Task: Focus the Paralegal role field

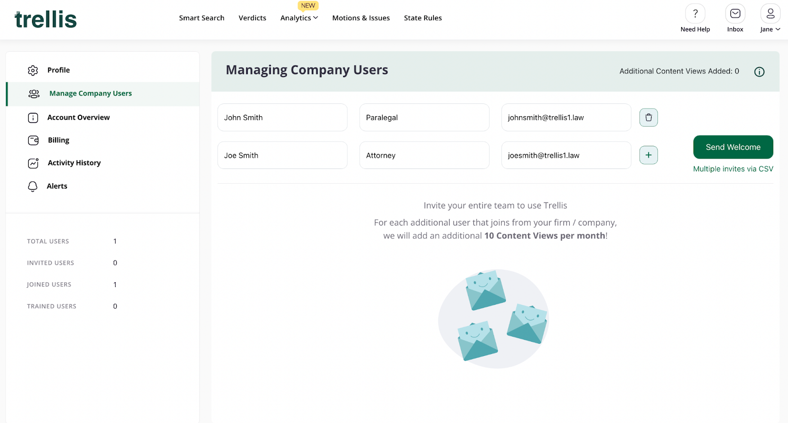Action: point(424,117)
